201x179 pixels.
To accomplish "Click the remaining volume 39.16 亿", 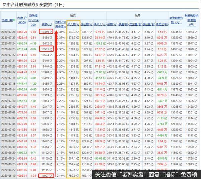I will click(x=123, y=95).
